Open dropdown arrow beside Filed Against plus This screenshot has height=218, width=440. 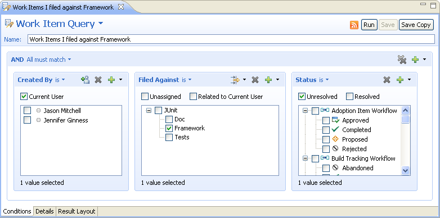click(278, 80)
